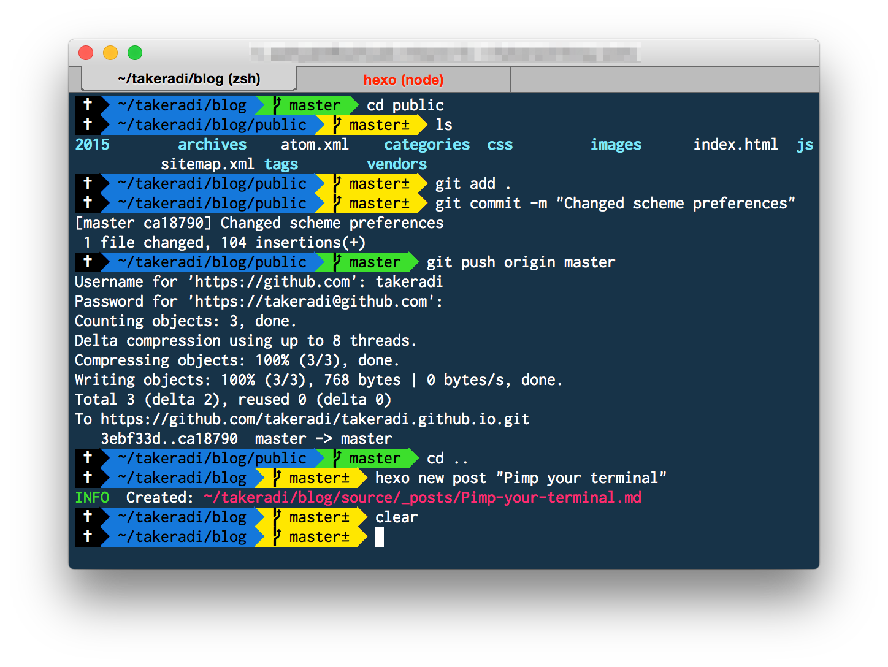Viewport: 888px width, 667px height.
Task: Click the Password for takeradi@github.com line
Action: coord(259,302)
